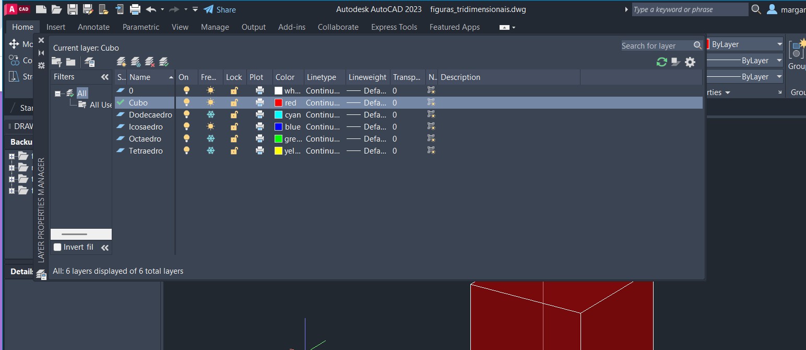
Task: Sort layers by Name column header
Action: 151,77
